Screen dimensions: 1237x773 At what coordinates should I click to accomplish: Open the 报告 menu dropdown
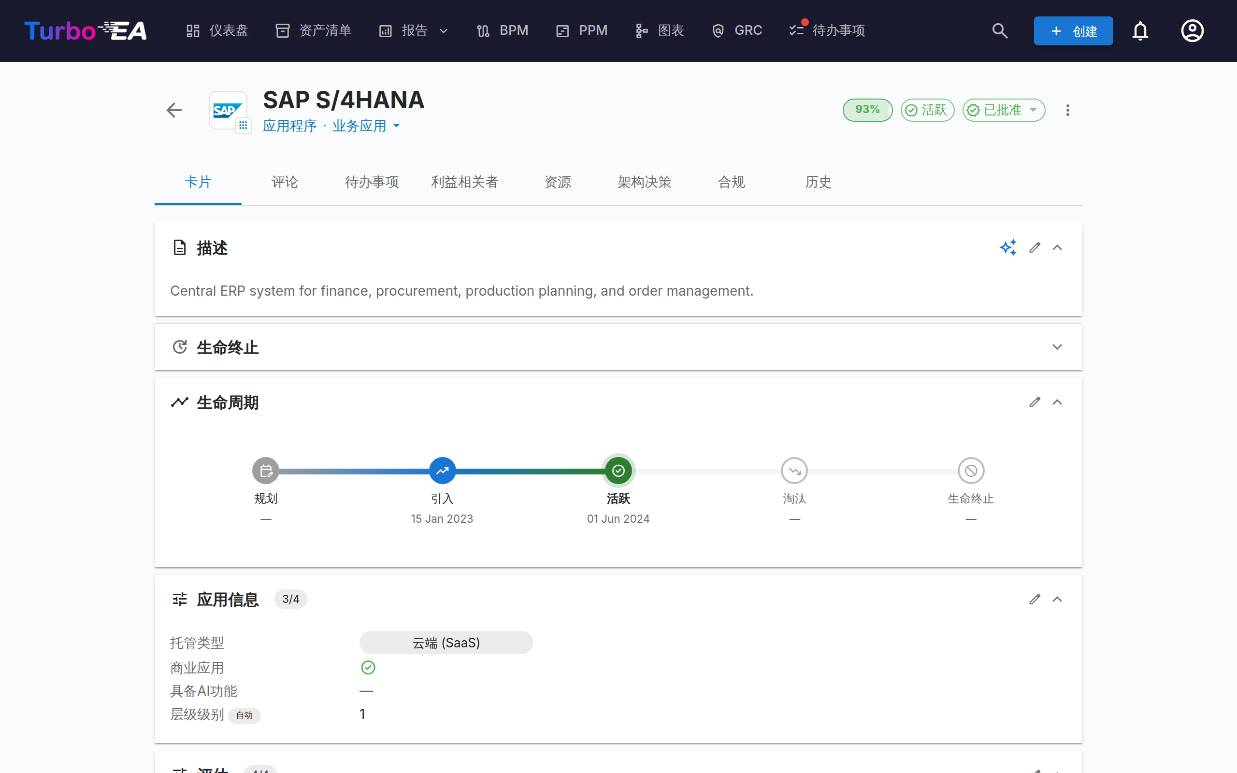(x=414, y=30)
